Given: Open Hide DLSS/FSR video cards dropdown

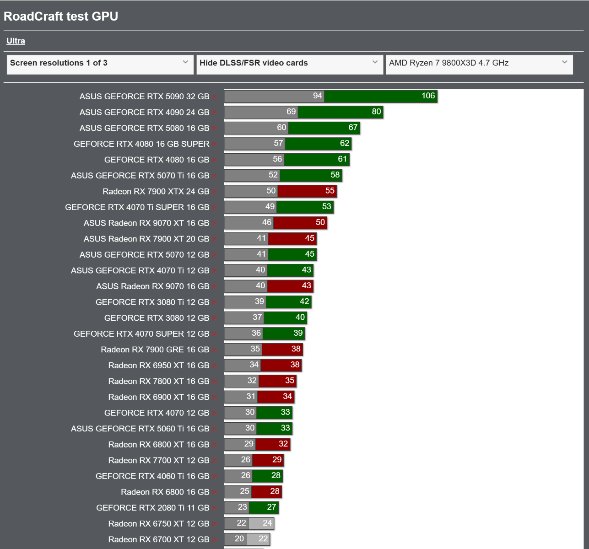Looking at the screenshot, I should (290, 65).
